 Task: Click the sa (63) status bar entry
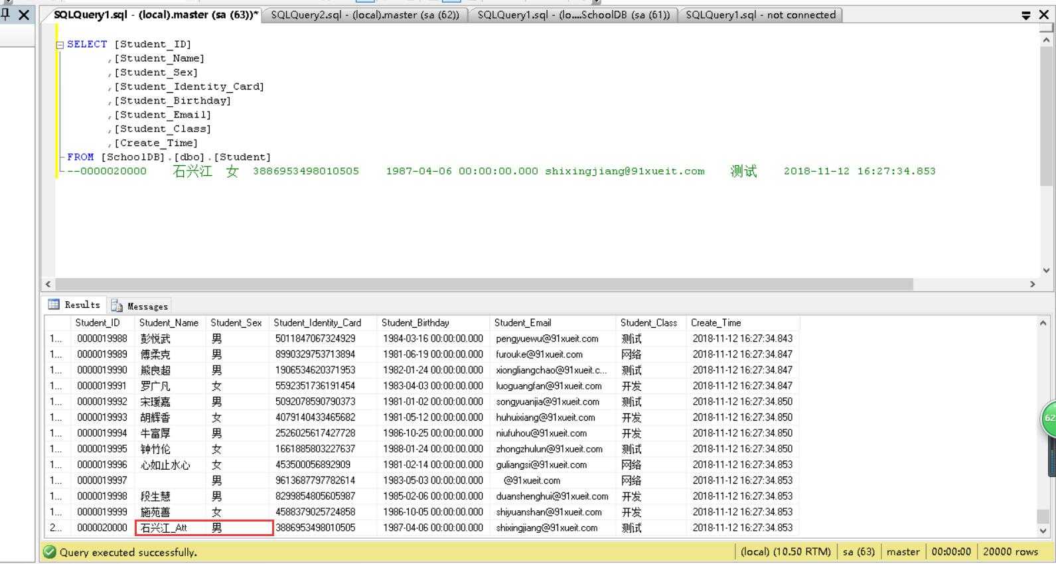point(859,552)
